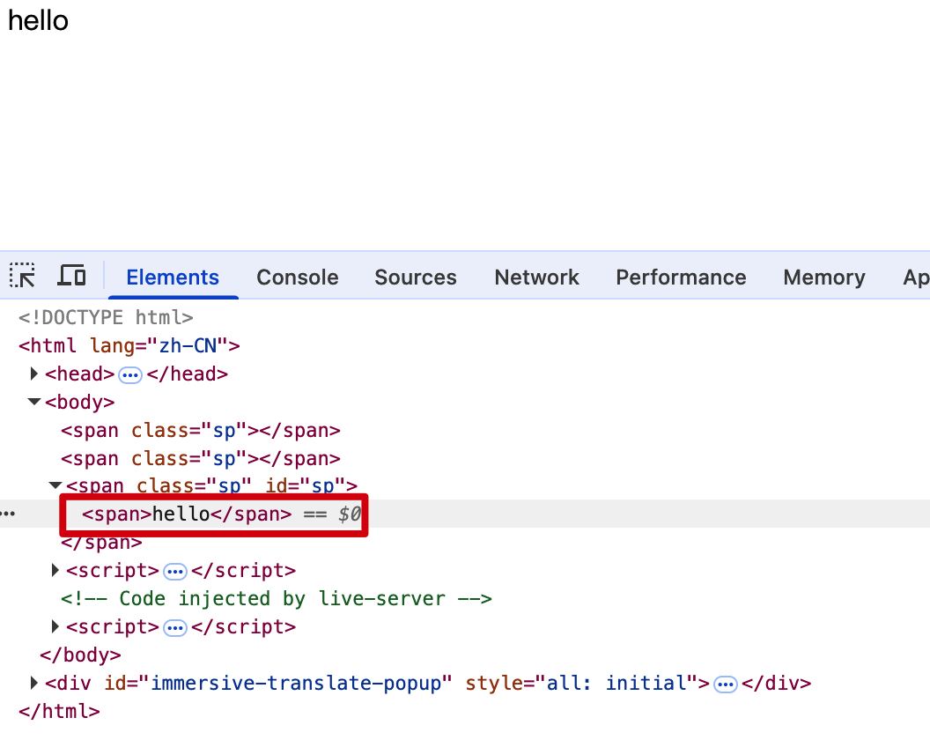Collapse the body element node

[34, 402]
